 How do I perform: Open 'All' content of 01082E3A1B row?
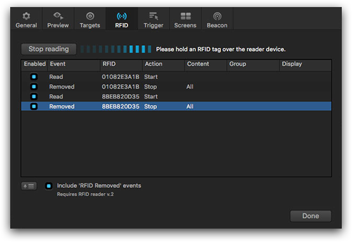click(189, 87)
